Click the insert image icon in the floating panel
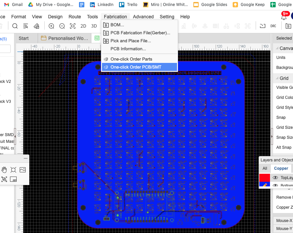Screen dimensions: 293x233 (x=22, y=170)
